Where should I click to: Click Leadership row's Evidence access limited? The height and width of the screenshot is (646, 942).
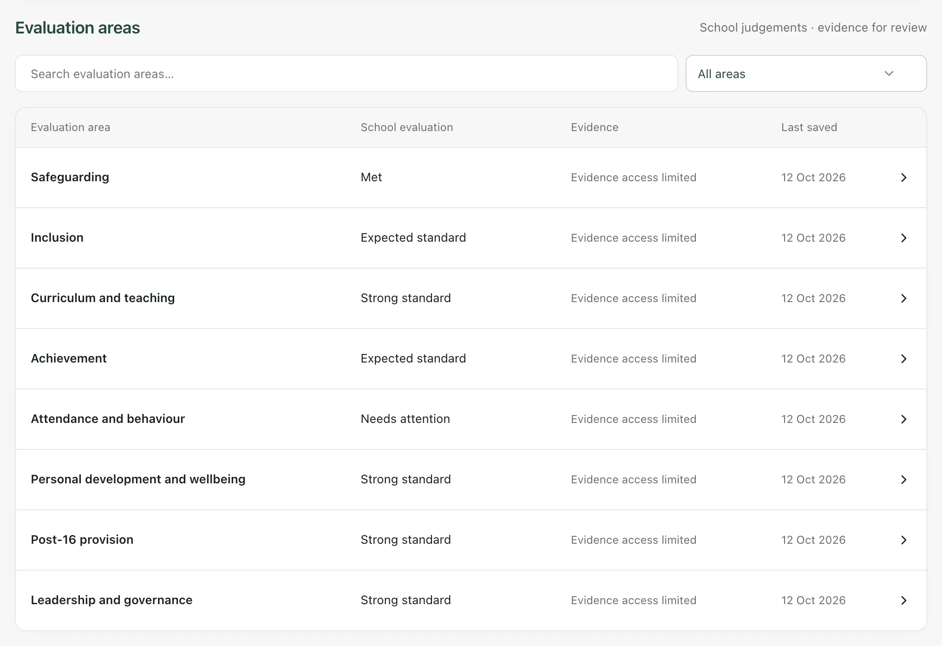634,600
